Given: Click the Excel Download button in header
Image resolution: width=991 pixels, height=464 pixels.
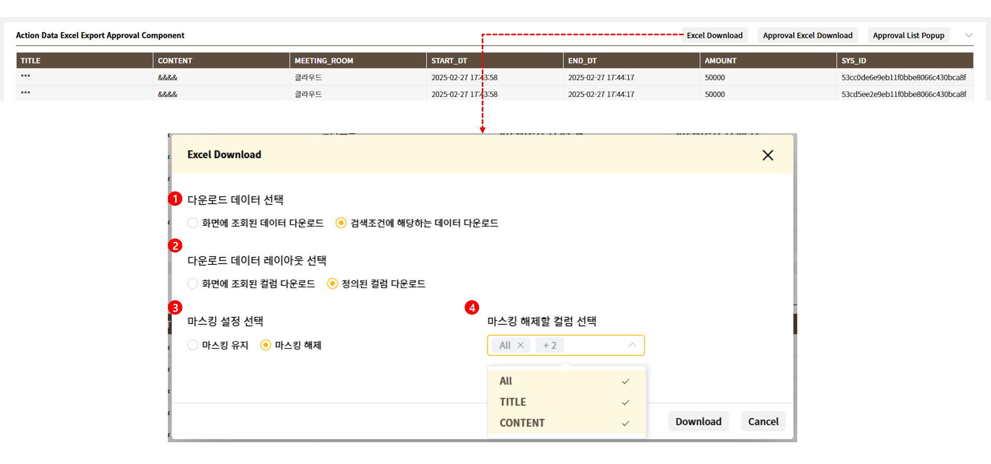Looking at the screenshot, I should (714, 35).
